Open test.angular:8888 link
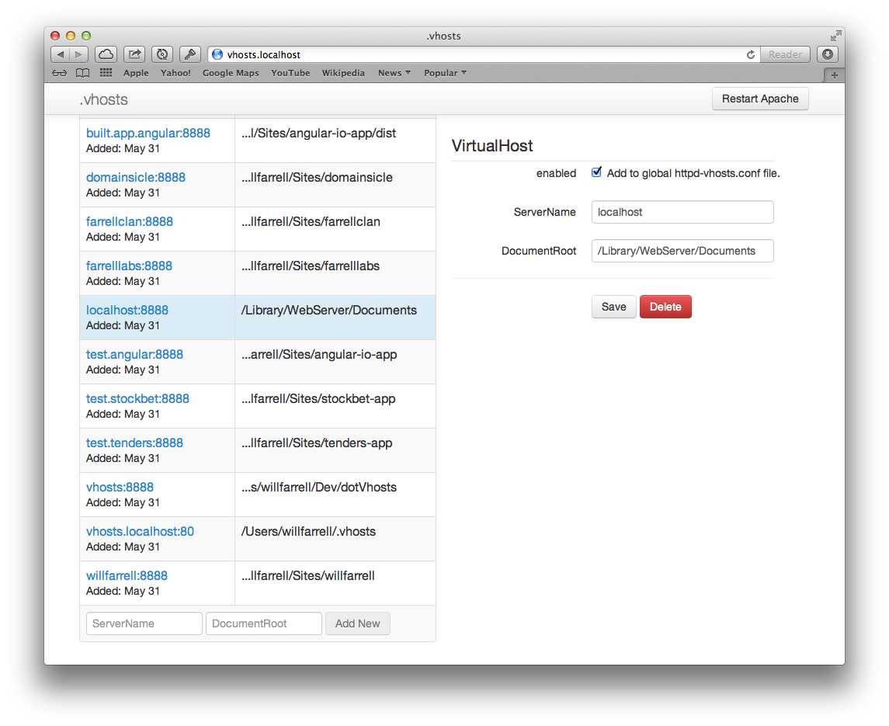The image size is (889, 726). (134, 354)
